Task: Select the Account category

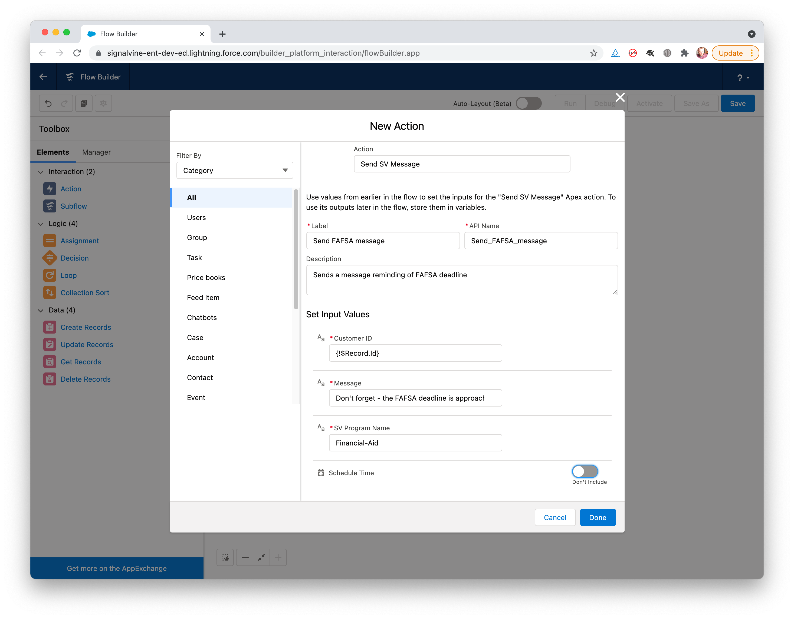Action: click(x=231, y=358)
